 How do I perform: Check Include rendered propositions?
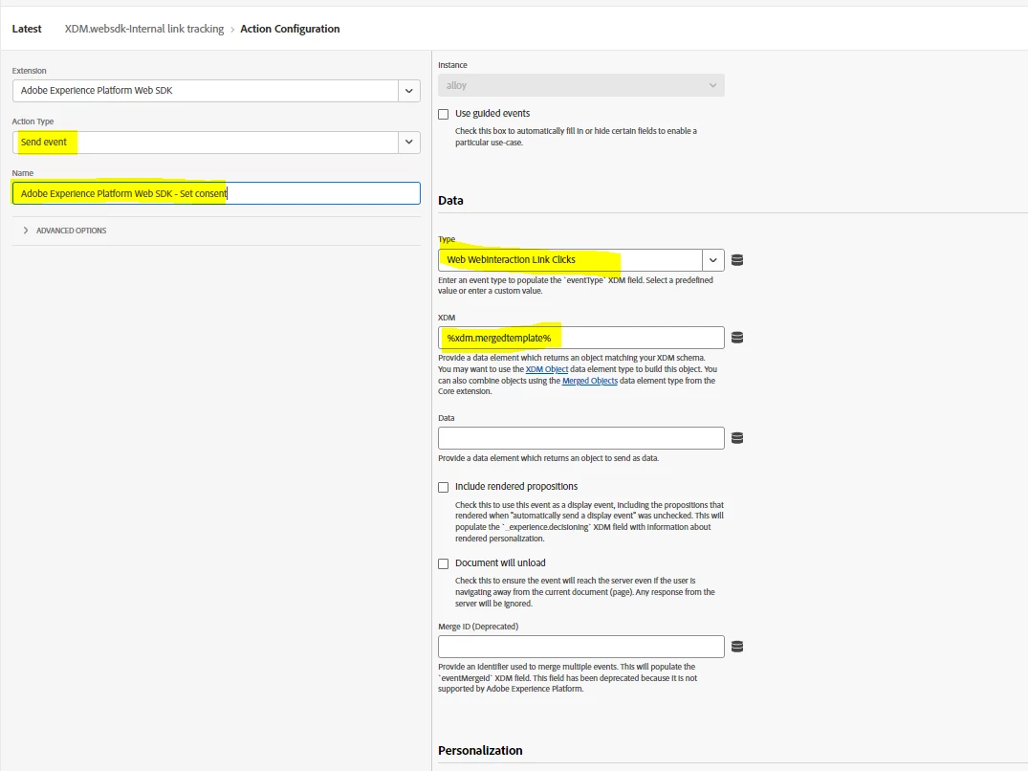coord(443,487)
